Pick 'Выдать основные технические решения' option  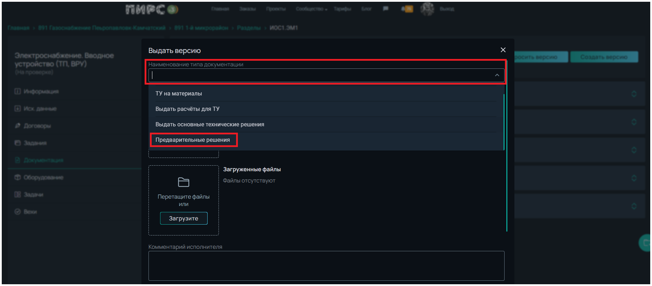[x=210, y=125]
